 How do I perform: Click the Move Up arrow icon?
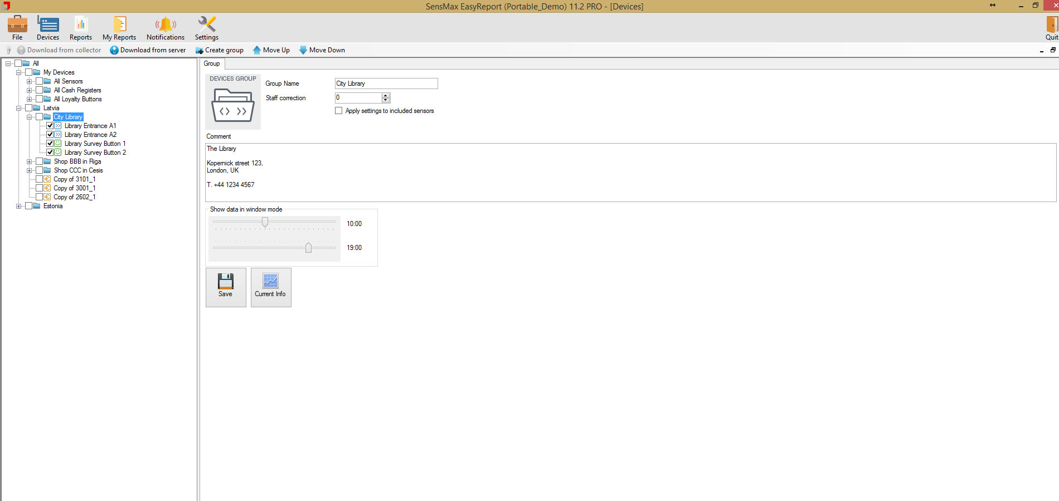257,50
